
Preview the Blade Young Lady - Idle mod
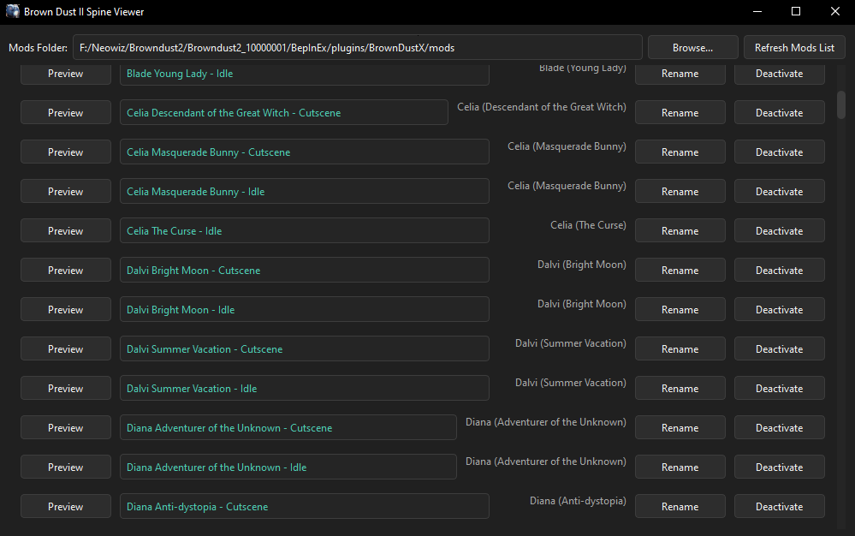click(65, 73)
